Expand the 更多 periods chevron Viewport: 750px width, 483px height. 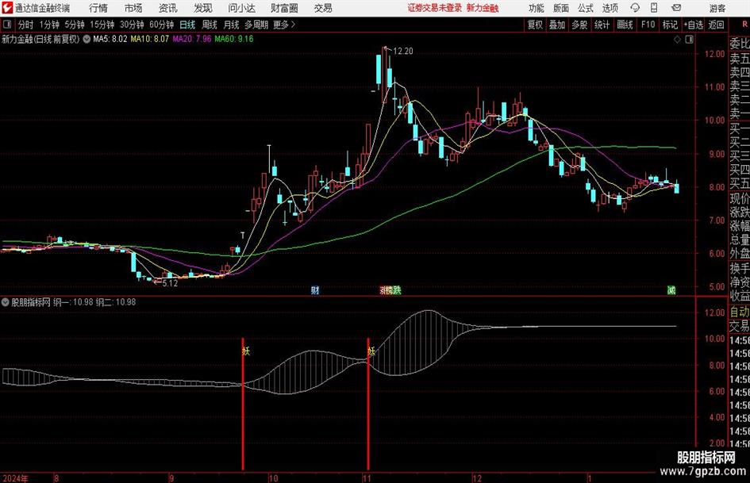[x=294, y=25]
